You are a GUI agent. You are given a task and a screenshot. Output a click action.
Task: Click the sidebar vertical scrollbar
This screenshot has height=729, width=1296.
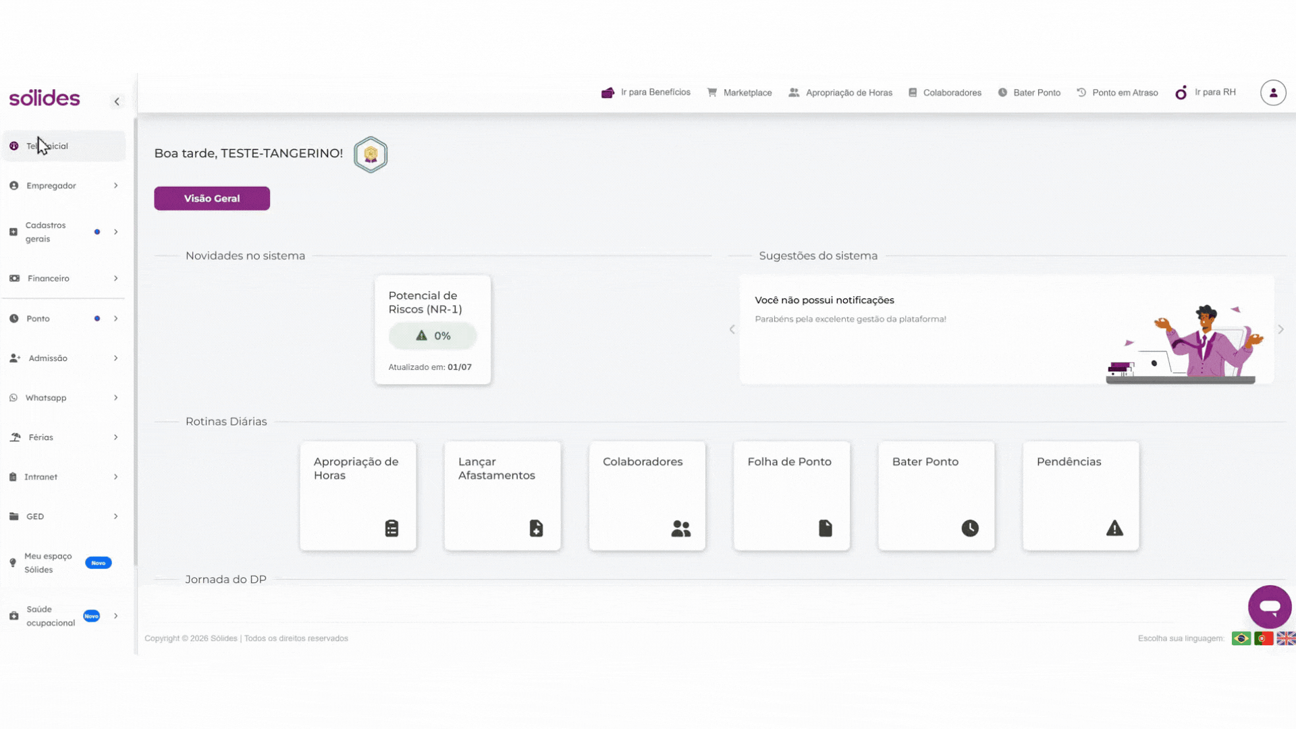pyautogui.click(x=135, y=341)
